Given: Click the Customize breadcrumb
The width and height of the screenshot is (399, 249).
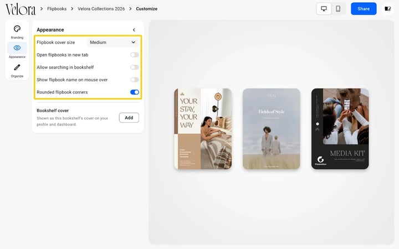Looking at the screenshot, I should click(x=146, y=9).
